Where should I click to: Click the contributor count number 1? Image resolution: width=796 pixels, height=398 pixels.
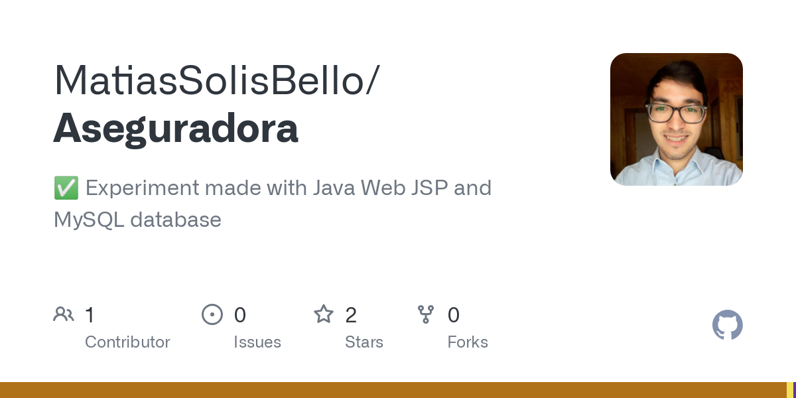90,315
